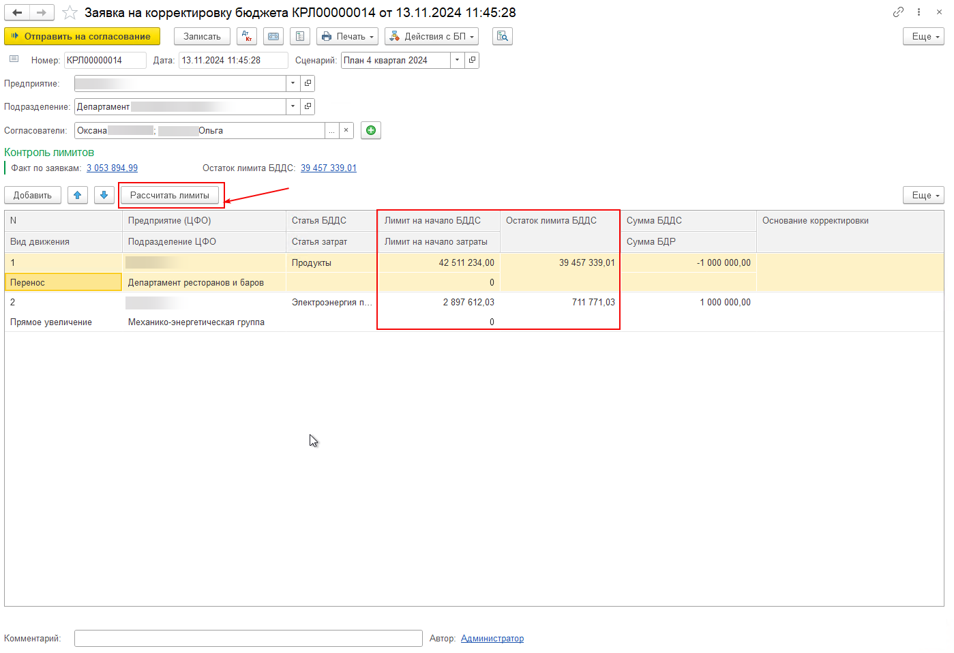Copy document link via the chain icon
Screen dimensions: 954x653
point(898,12)
